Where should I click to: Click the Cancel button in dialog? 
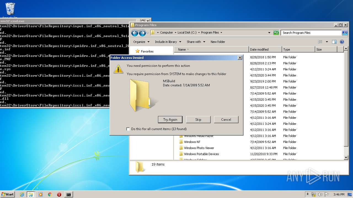coord(226,120)
